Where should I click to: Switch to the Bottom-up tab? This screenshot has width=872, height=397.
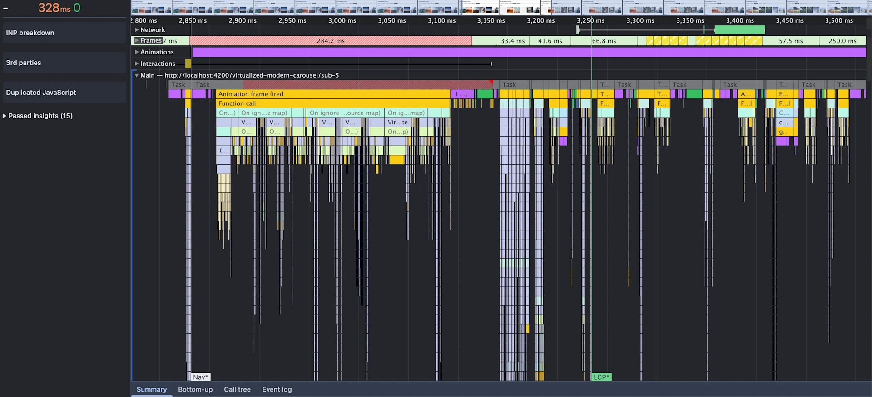195,389
